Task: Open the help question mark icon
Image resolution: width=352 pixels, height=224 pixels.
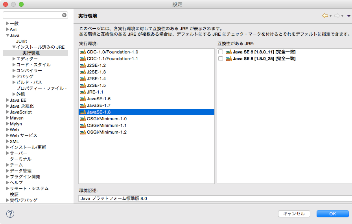Action: pos(10,214)
